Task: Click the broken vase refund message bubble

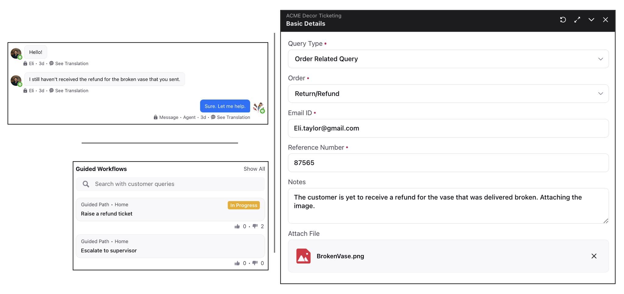Action: (x=105, y=79)
